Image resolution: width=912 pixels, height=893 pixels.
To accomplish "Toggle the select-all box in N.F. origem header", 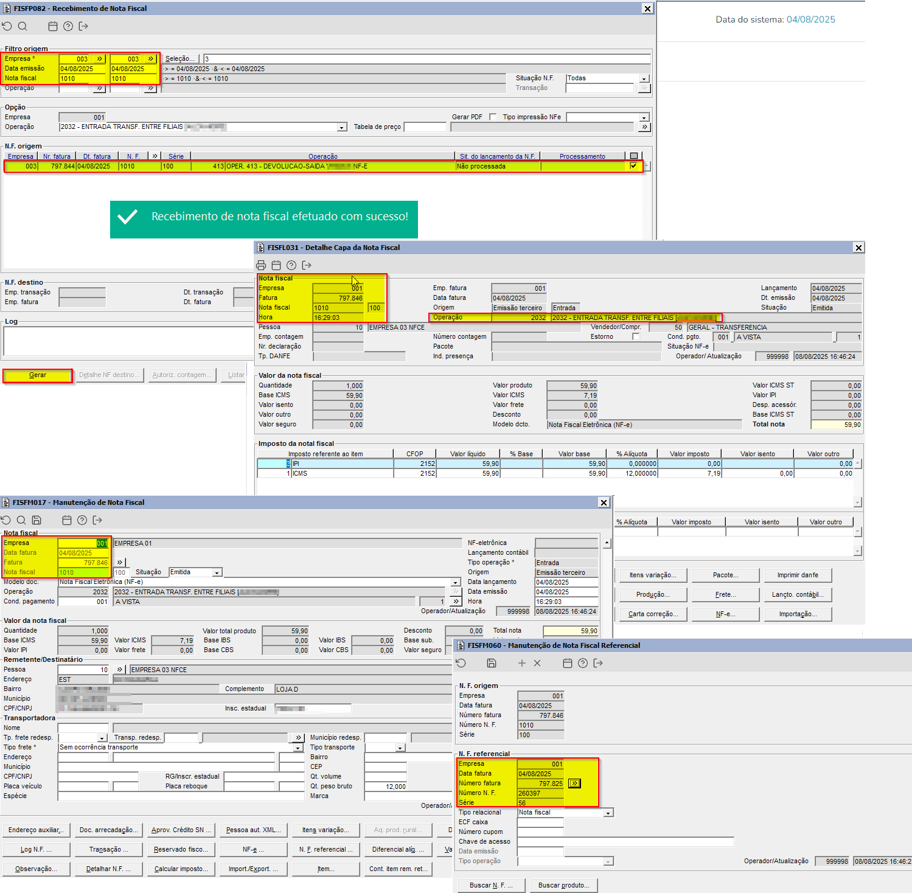I will [634, 156].
